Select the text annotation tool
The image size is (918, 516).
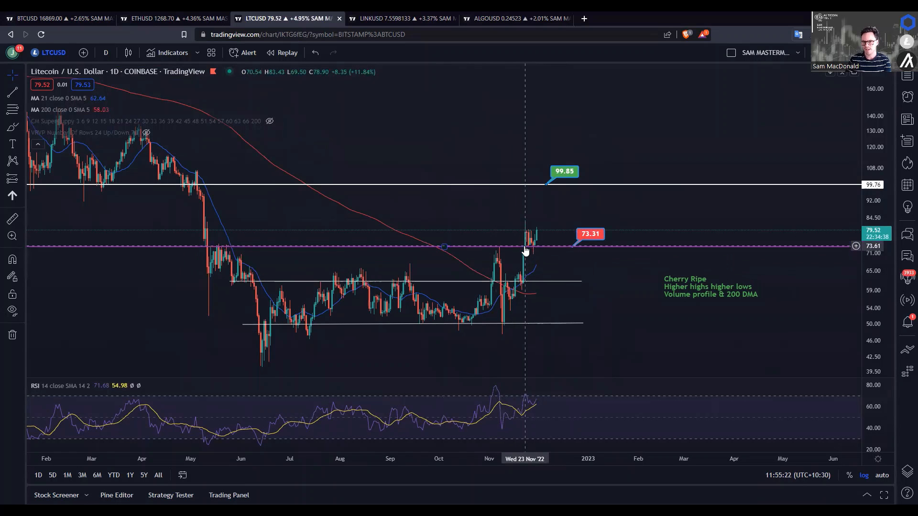pyautogui.click(x=12, y=144)
